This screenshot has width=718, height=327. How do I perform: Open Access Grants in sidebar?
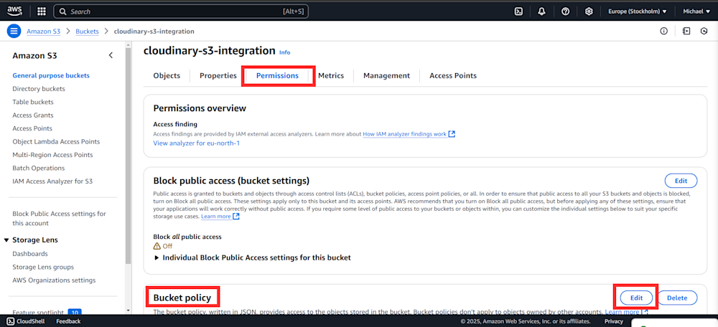pyautogui.click(x=33, y=115)
